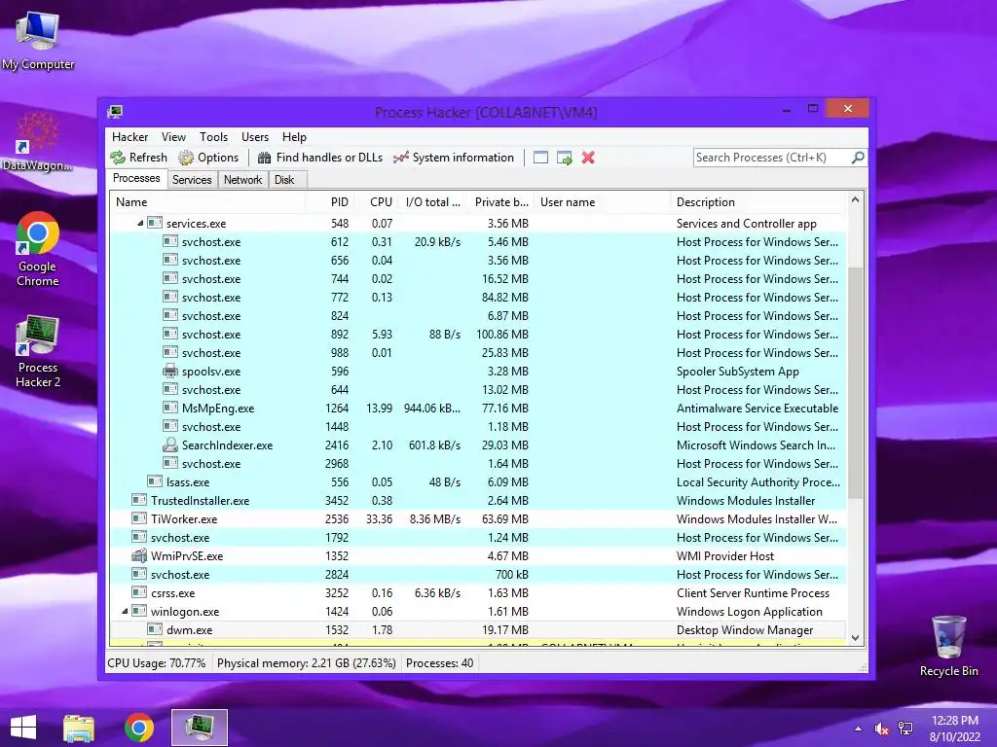Collapse the winlogon.exe tree node
Viewport: 997px width, 747px height.
pos(125,611)
